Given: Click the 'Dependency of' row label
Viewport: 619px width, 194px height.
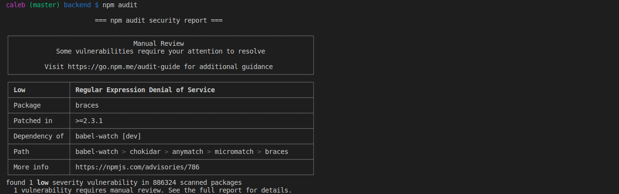Looking at the screenshot, I should pos(39,136).
